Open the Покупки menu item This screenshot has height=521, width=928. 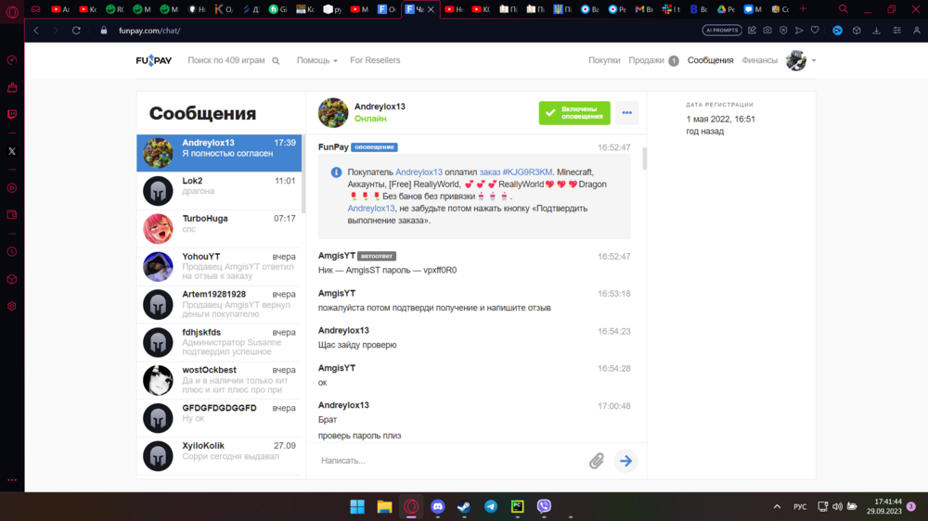[604, 60]
